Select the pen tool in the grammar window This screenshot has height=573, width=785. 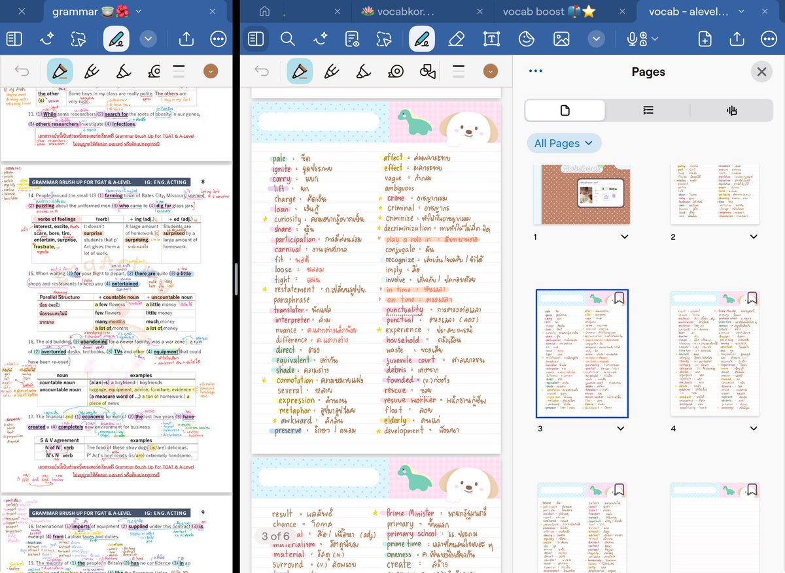[116, 39]
